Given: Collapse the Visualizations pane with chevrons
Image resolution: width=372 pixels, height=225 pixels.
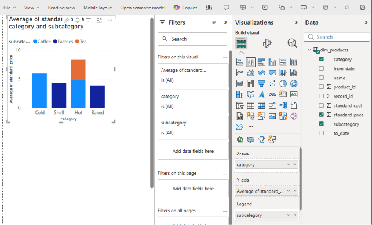Looking at the screenshot, I should pos(296,23).
